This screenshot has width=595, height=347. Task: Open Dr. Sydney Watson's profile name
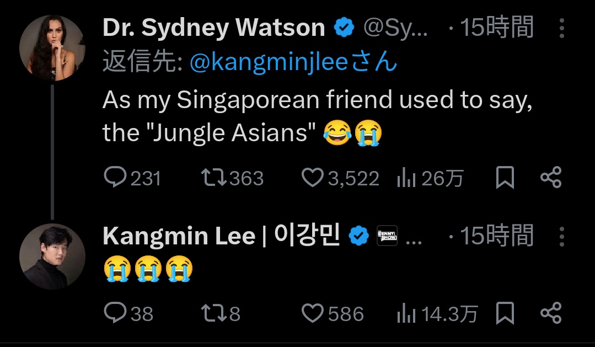point(213,28)
